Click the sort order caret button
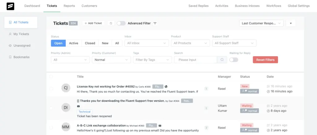Viewport: 317px width, 135px height. pos(291,23)
